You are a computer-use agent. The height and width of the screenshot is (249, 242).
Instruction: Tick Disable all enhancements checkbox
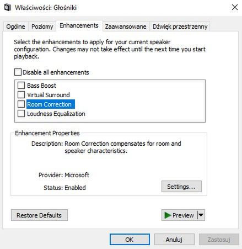(x=18, y=72)
